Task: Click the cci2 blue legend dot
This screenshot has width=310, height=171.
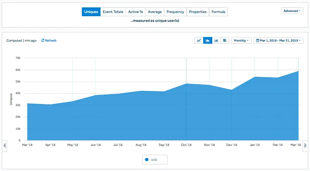Action: (x=147, y=159)
